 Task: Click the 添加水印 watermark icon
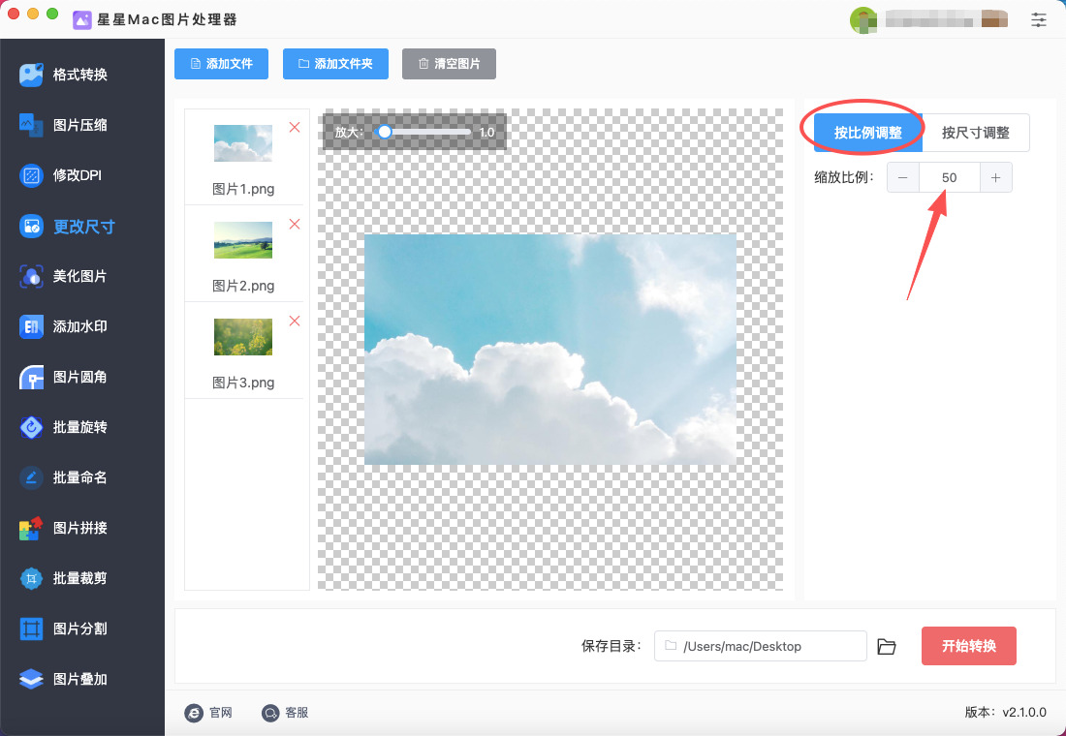(31, 326)
